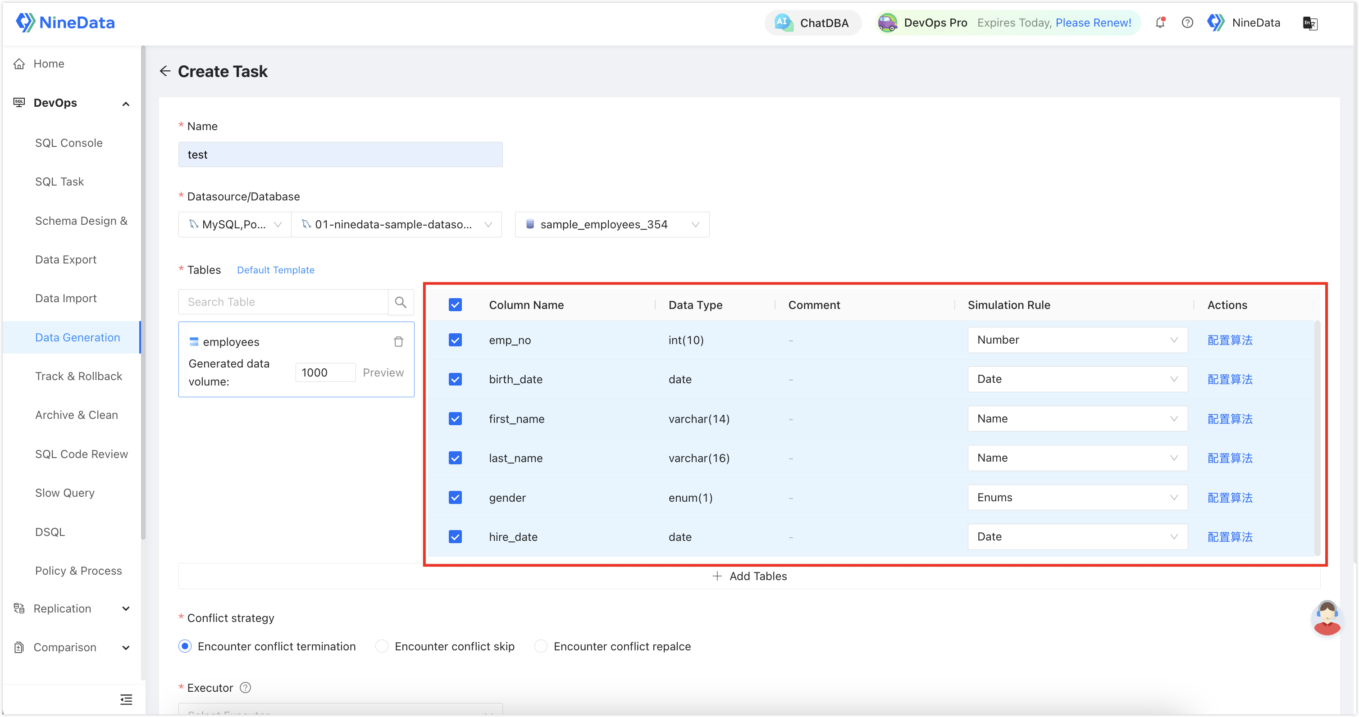The height and width of the screenshot is (717, 1359).
Task: Click the Add Tables button
Action: [749, 576]
